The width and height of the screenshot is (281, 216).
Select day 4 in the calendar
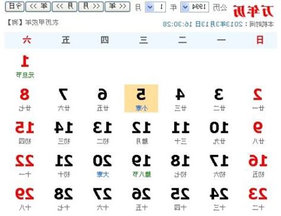[x=180, y=100]
